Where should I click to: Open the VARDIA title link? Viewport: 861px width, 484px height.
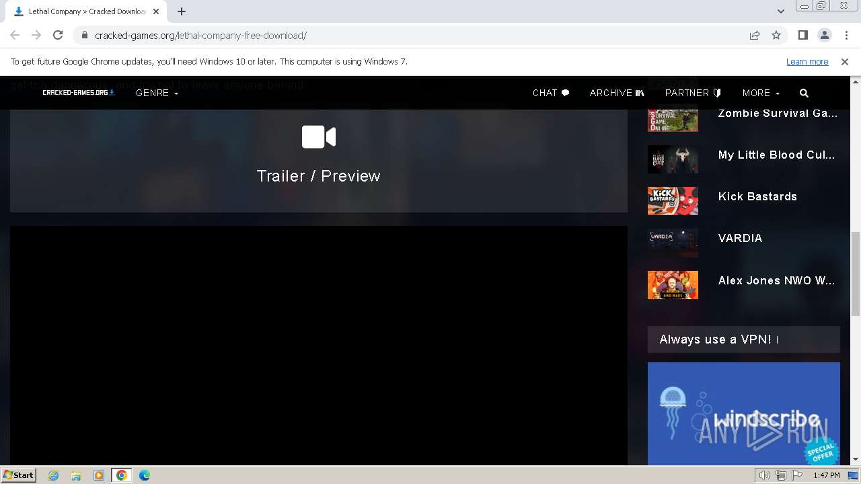[740, 238]
